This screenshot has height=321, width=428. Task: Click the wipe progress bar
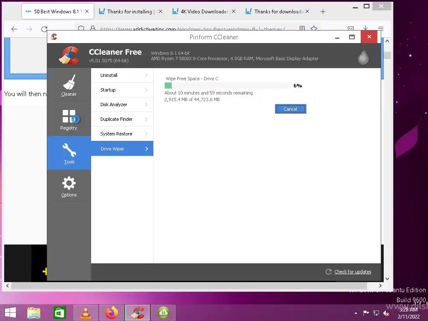tap(227, 85)
